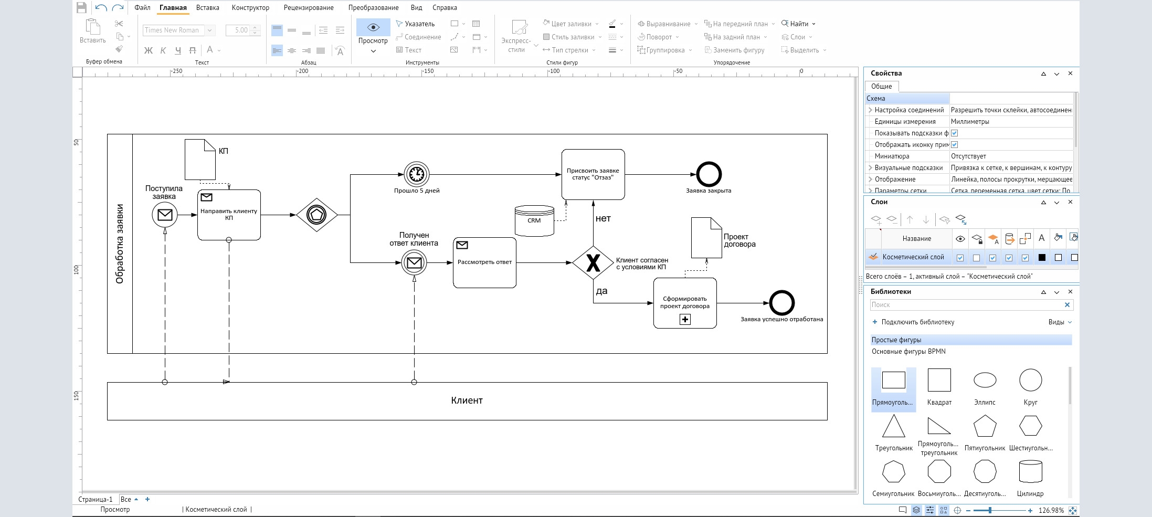The width and height of the screenshot is (1152, 517).
Task: Open the Вставка ribbon tab
Action: [207, 8]
